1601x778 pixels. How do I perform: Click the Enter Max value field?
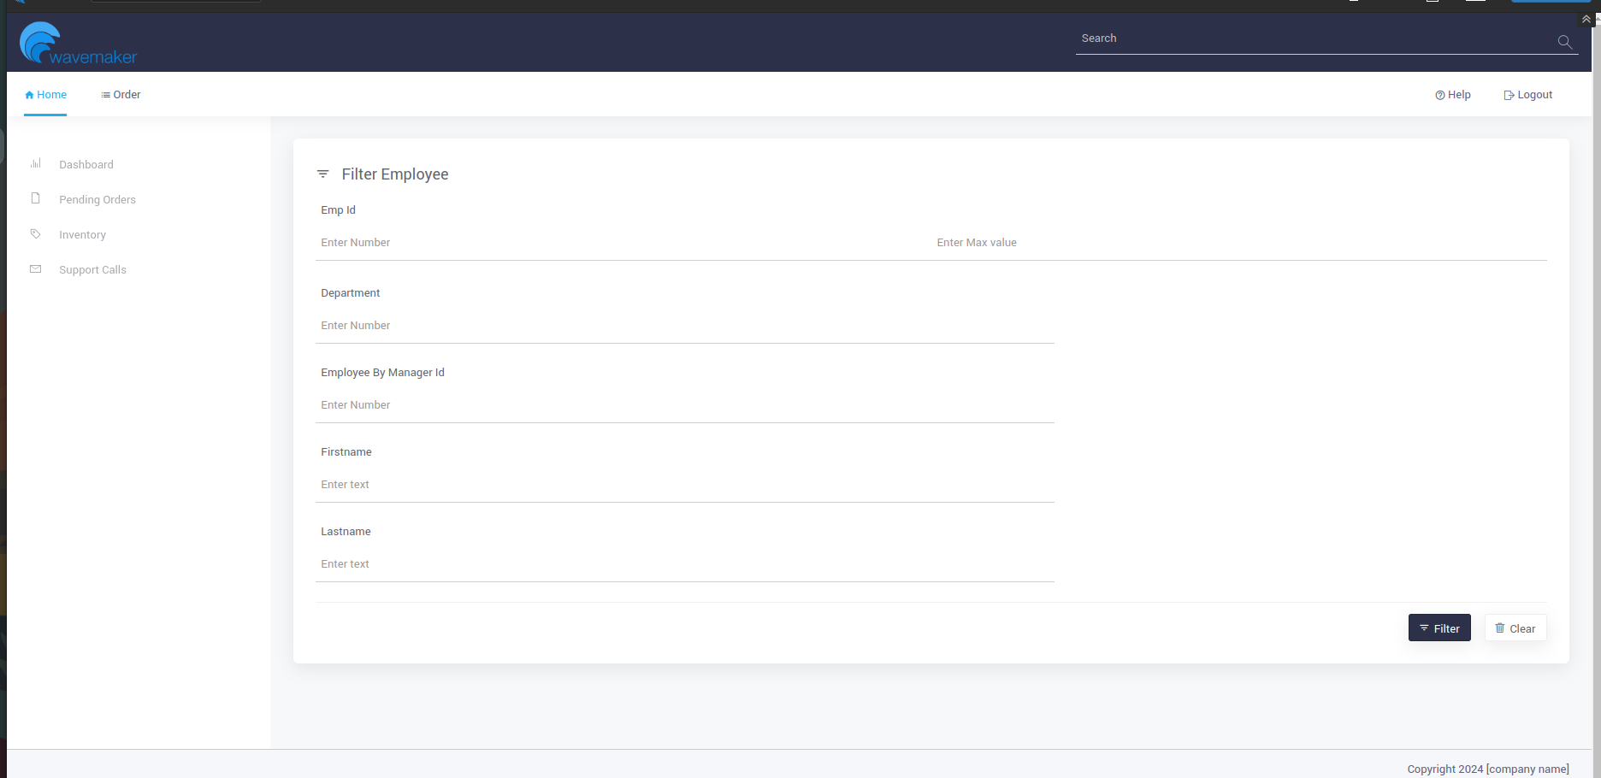click(1238, 243)
